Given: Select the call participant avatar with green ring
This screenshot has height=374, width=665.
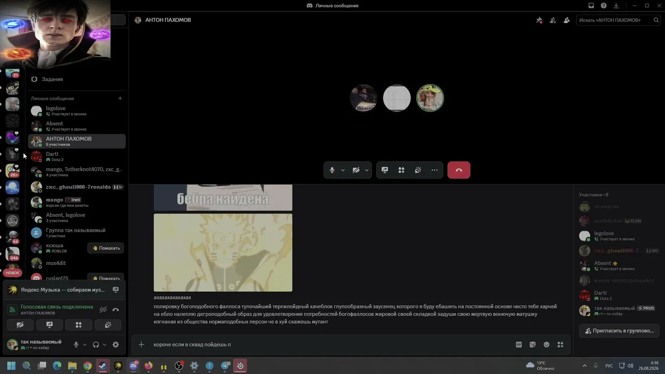Looking at the screenshot, I should 430,98.
